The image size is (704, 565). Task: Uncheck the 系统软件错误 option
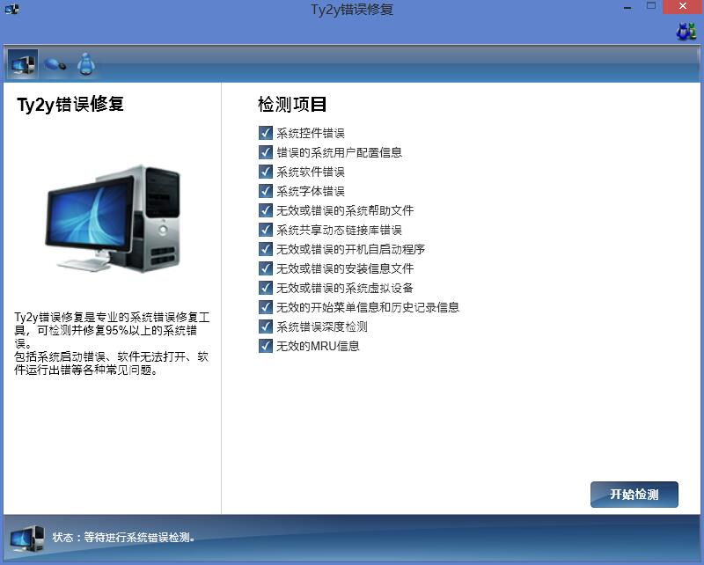[265, 172]
